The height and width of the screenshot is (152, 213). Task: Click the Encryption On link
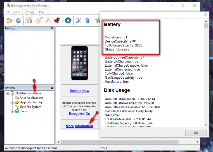click(x=80, y=114)
